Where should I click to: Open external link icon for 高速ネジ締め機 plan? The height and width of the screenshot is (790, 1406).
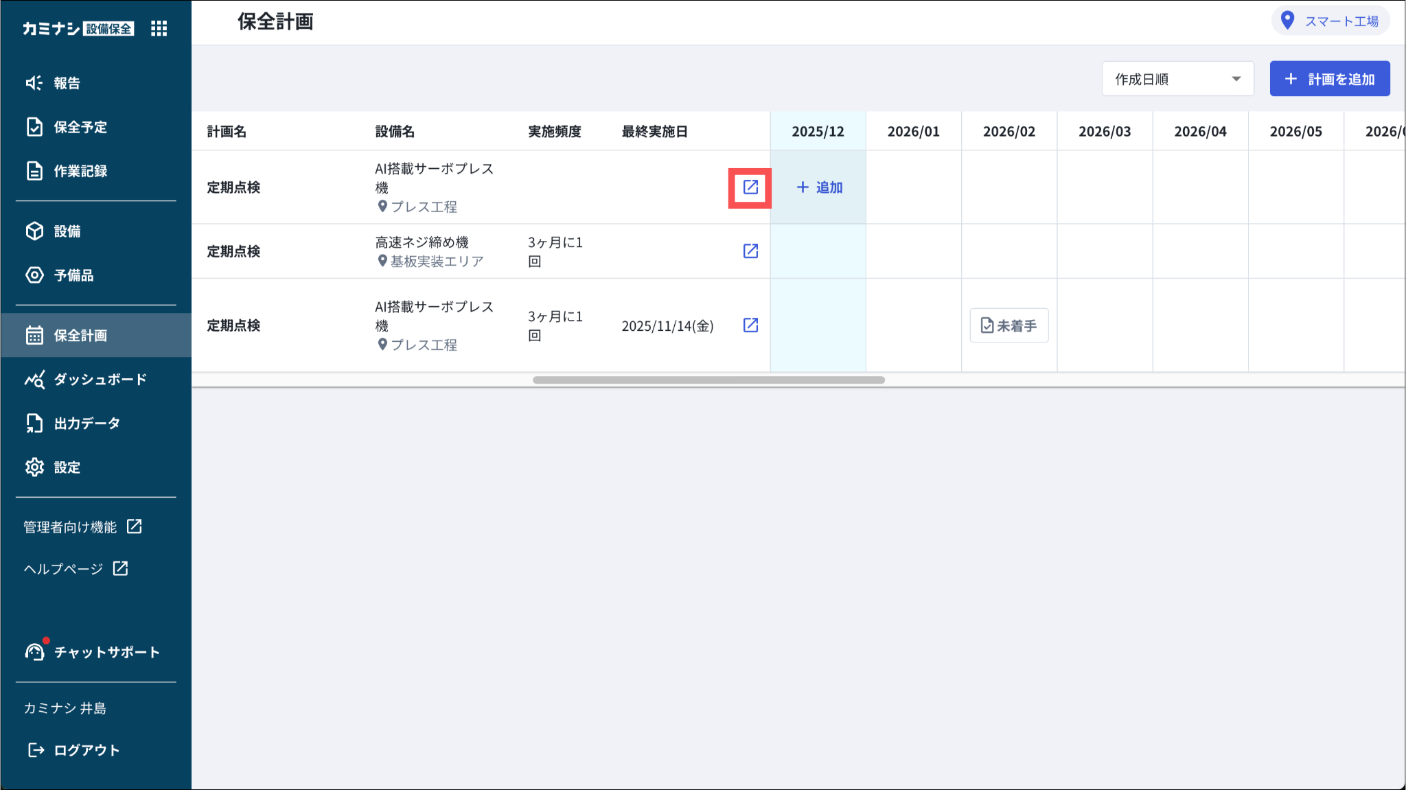pyautogui.click(x=750, y=251)
